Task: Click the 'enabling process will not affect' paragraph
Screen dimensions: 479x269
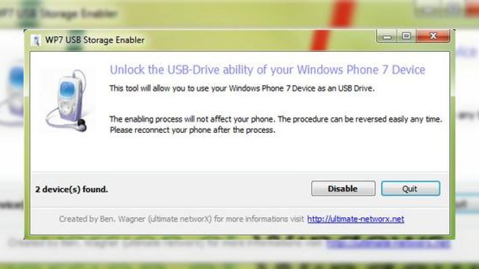Action: pos(276,119)
